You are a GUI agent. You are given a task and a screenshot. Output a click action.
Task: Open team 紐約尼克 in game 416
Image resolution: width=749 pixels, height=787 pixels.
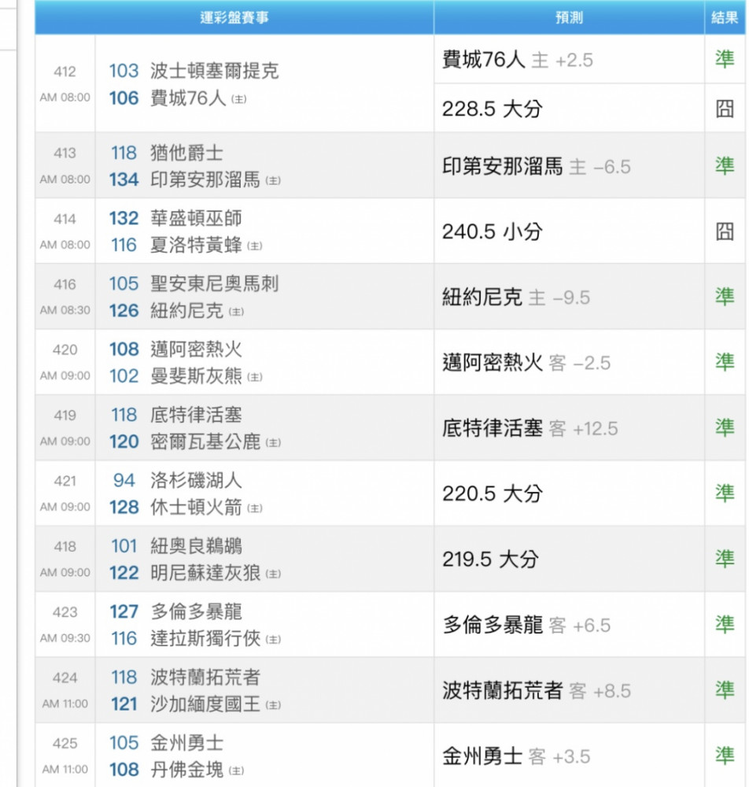(x=186, y=311)
